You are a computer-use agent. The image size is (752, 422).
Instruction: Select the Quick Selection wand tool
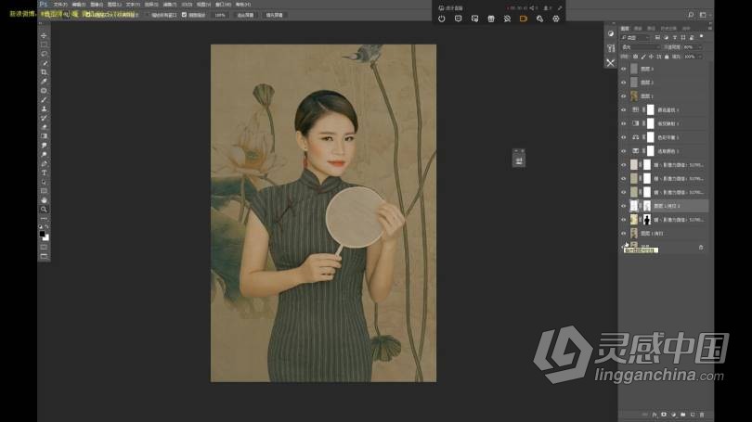click(x=44, y=63)
